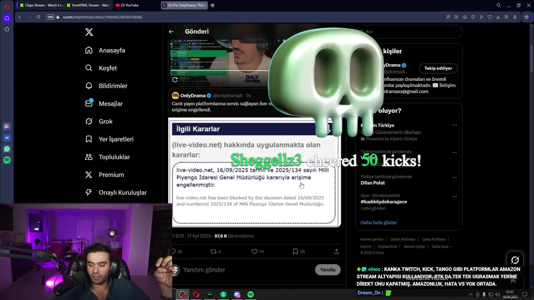This screenshot has width=534, height=300.
Task: Open Mesajlar inbox
Action: pyautogui.click(x=104, y=103)
